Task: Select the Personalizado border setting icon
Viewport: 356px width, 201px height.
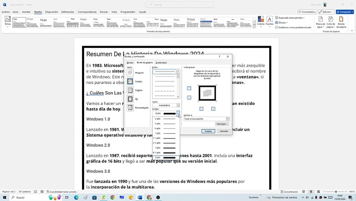Action: click(x=130, y=107)
